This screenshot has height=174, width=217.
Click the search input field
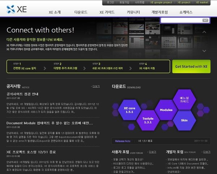tap(182, 21)
